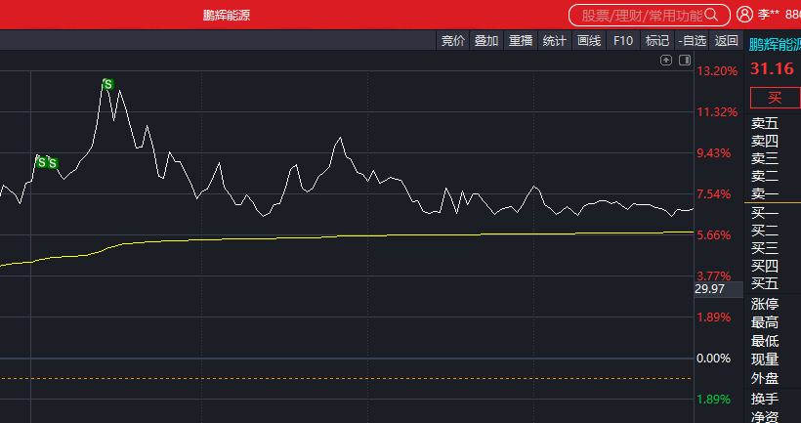Open the 统计 statistics tool
Screen dimensions: 801x423
pos(554,41)
